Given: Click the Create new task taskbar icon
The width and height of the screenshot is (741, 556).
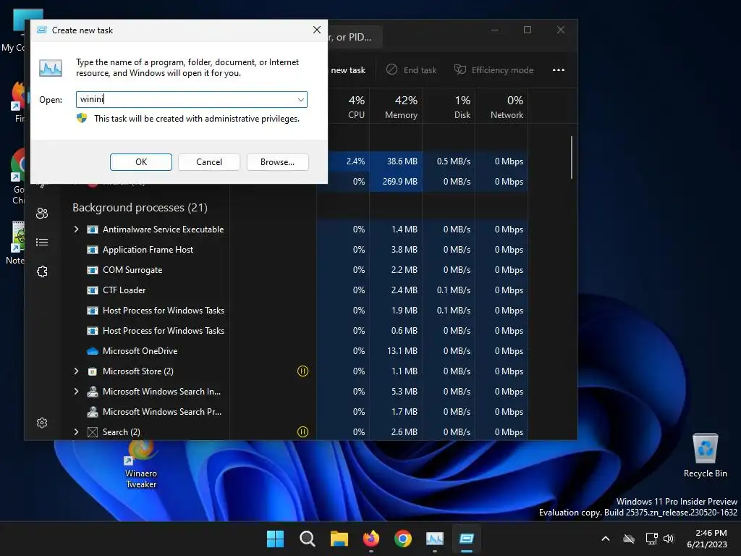Looking at the screenshot, I should [467, 539].
